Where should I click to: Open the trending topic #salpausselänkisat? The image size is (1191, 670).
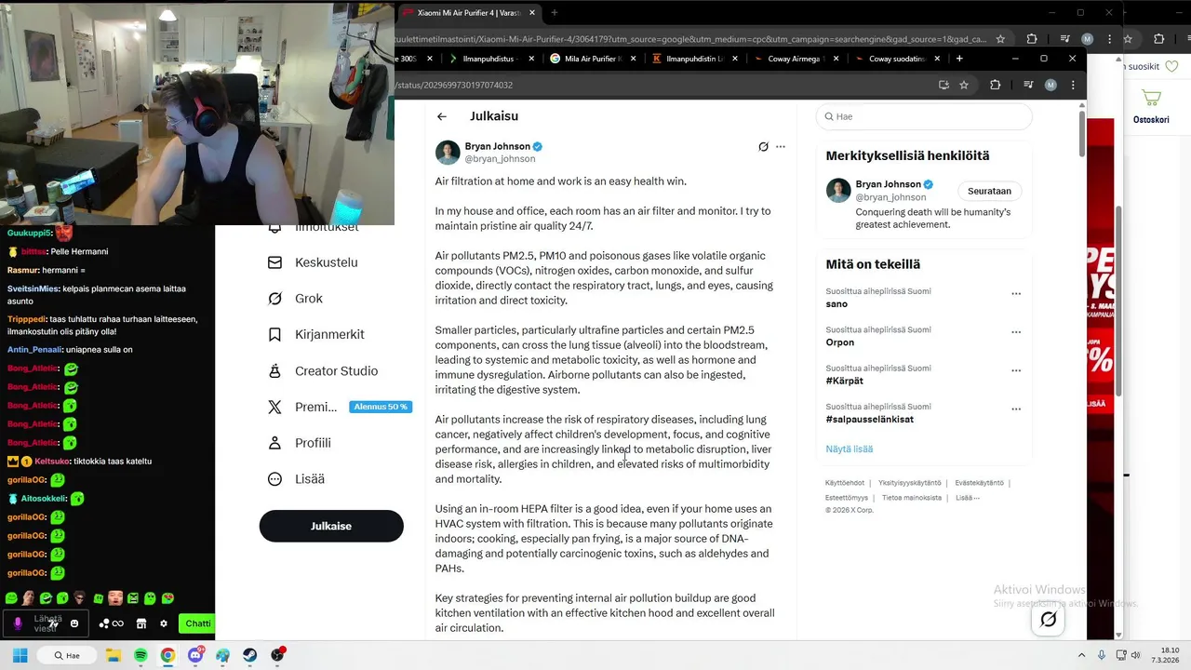869,419
